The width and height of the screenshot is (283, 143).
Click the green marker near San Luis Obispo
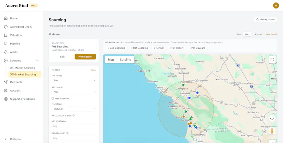pos(186,112)
